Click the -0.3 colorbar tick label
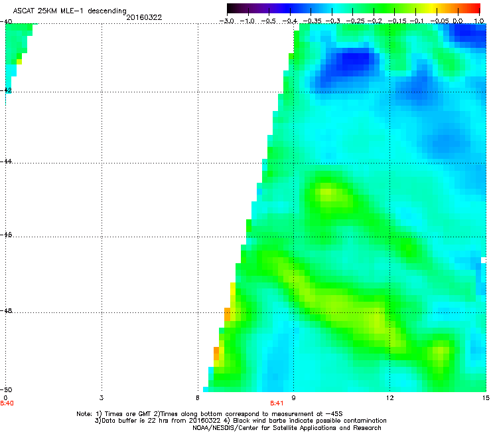 pyautogui.click(x=332, y=21)
